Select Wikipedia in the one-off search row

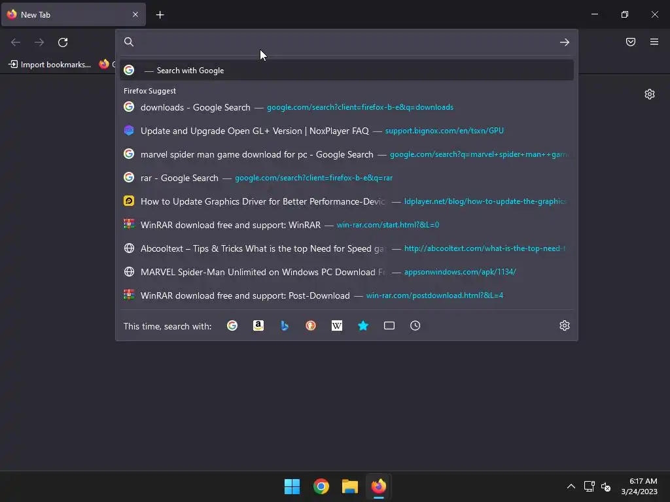click(x=337, y=326)
